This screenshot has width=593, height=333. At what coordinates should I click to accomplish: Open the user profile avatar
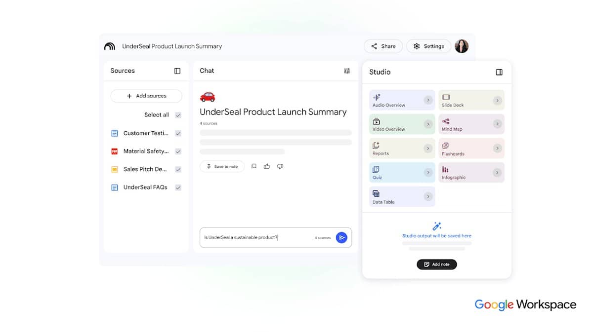tap(462, 46)
